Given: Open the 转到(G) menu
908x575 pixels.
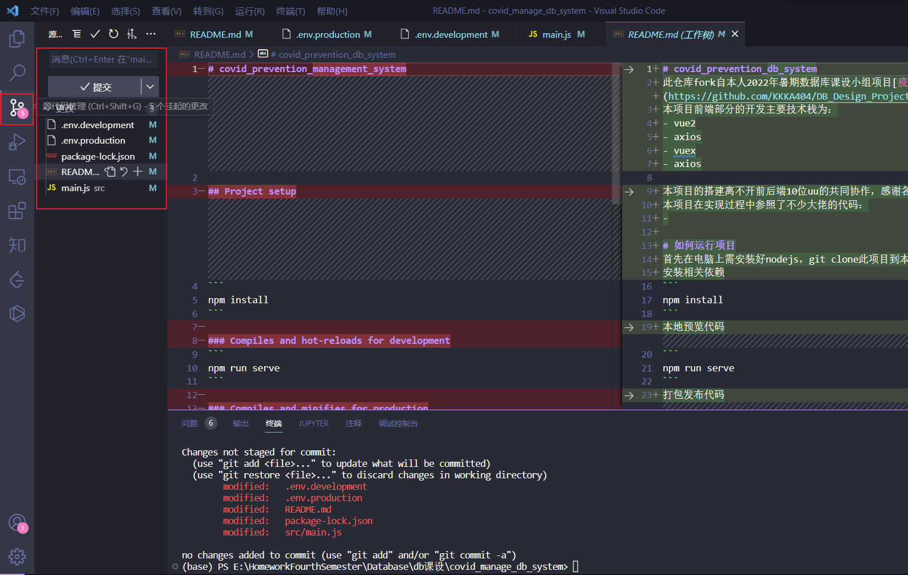Looking at the screenshot, I should (x=208, y=11).
